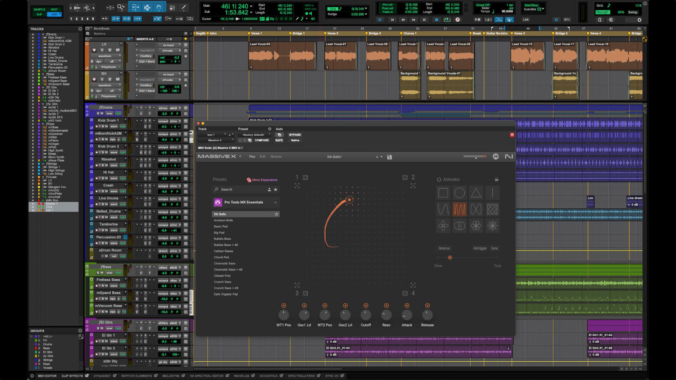The height and width of the screenshot is (380, 676).
Task: Select the Zoomer magnifier tool
Action: point(121,7)
